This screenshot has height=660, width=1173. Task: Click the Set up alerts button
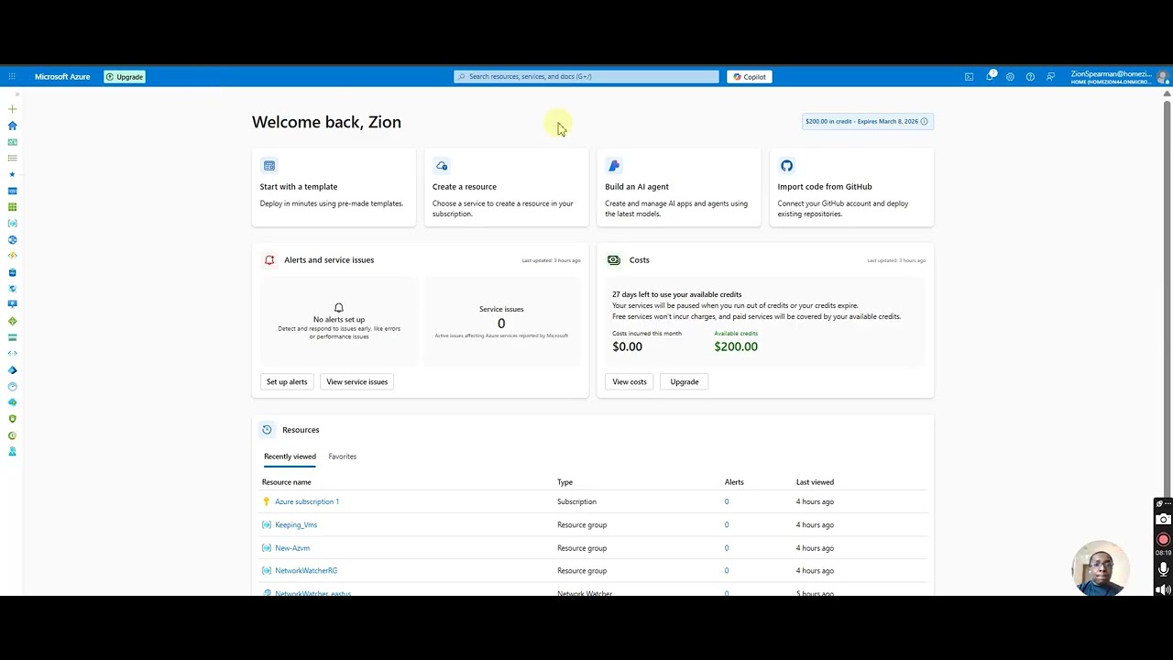pyautogui.click(x=287, y=381)
